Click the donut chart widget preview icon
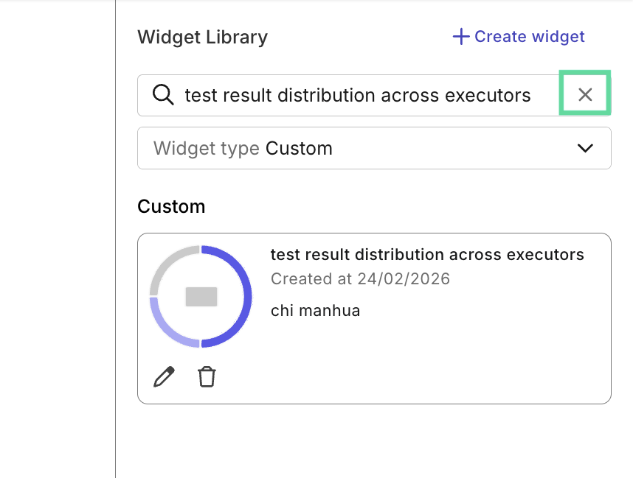 click(x=201, y=295)
